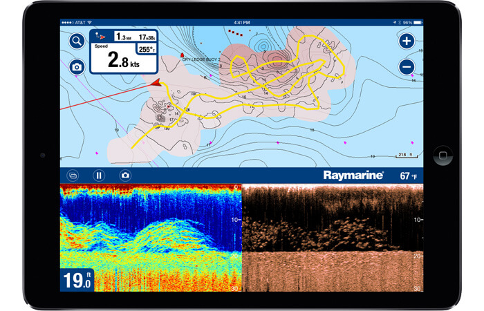Capture chart screenshot with camera icon

click(x=77, y=67)
